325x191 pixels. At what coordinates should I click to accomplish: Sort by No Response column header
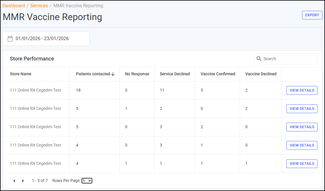(137, 74)
